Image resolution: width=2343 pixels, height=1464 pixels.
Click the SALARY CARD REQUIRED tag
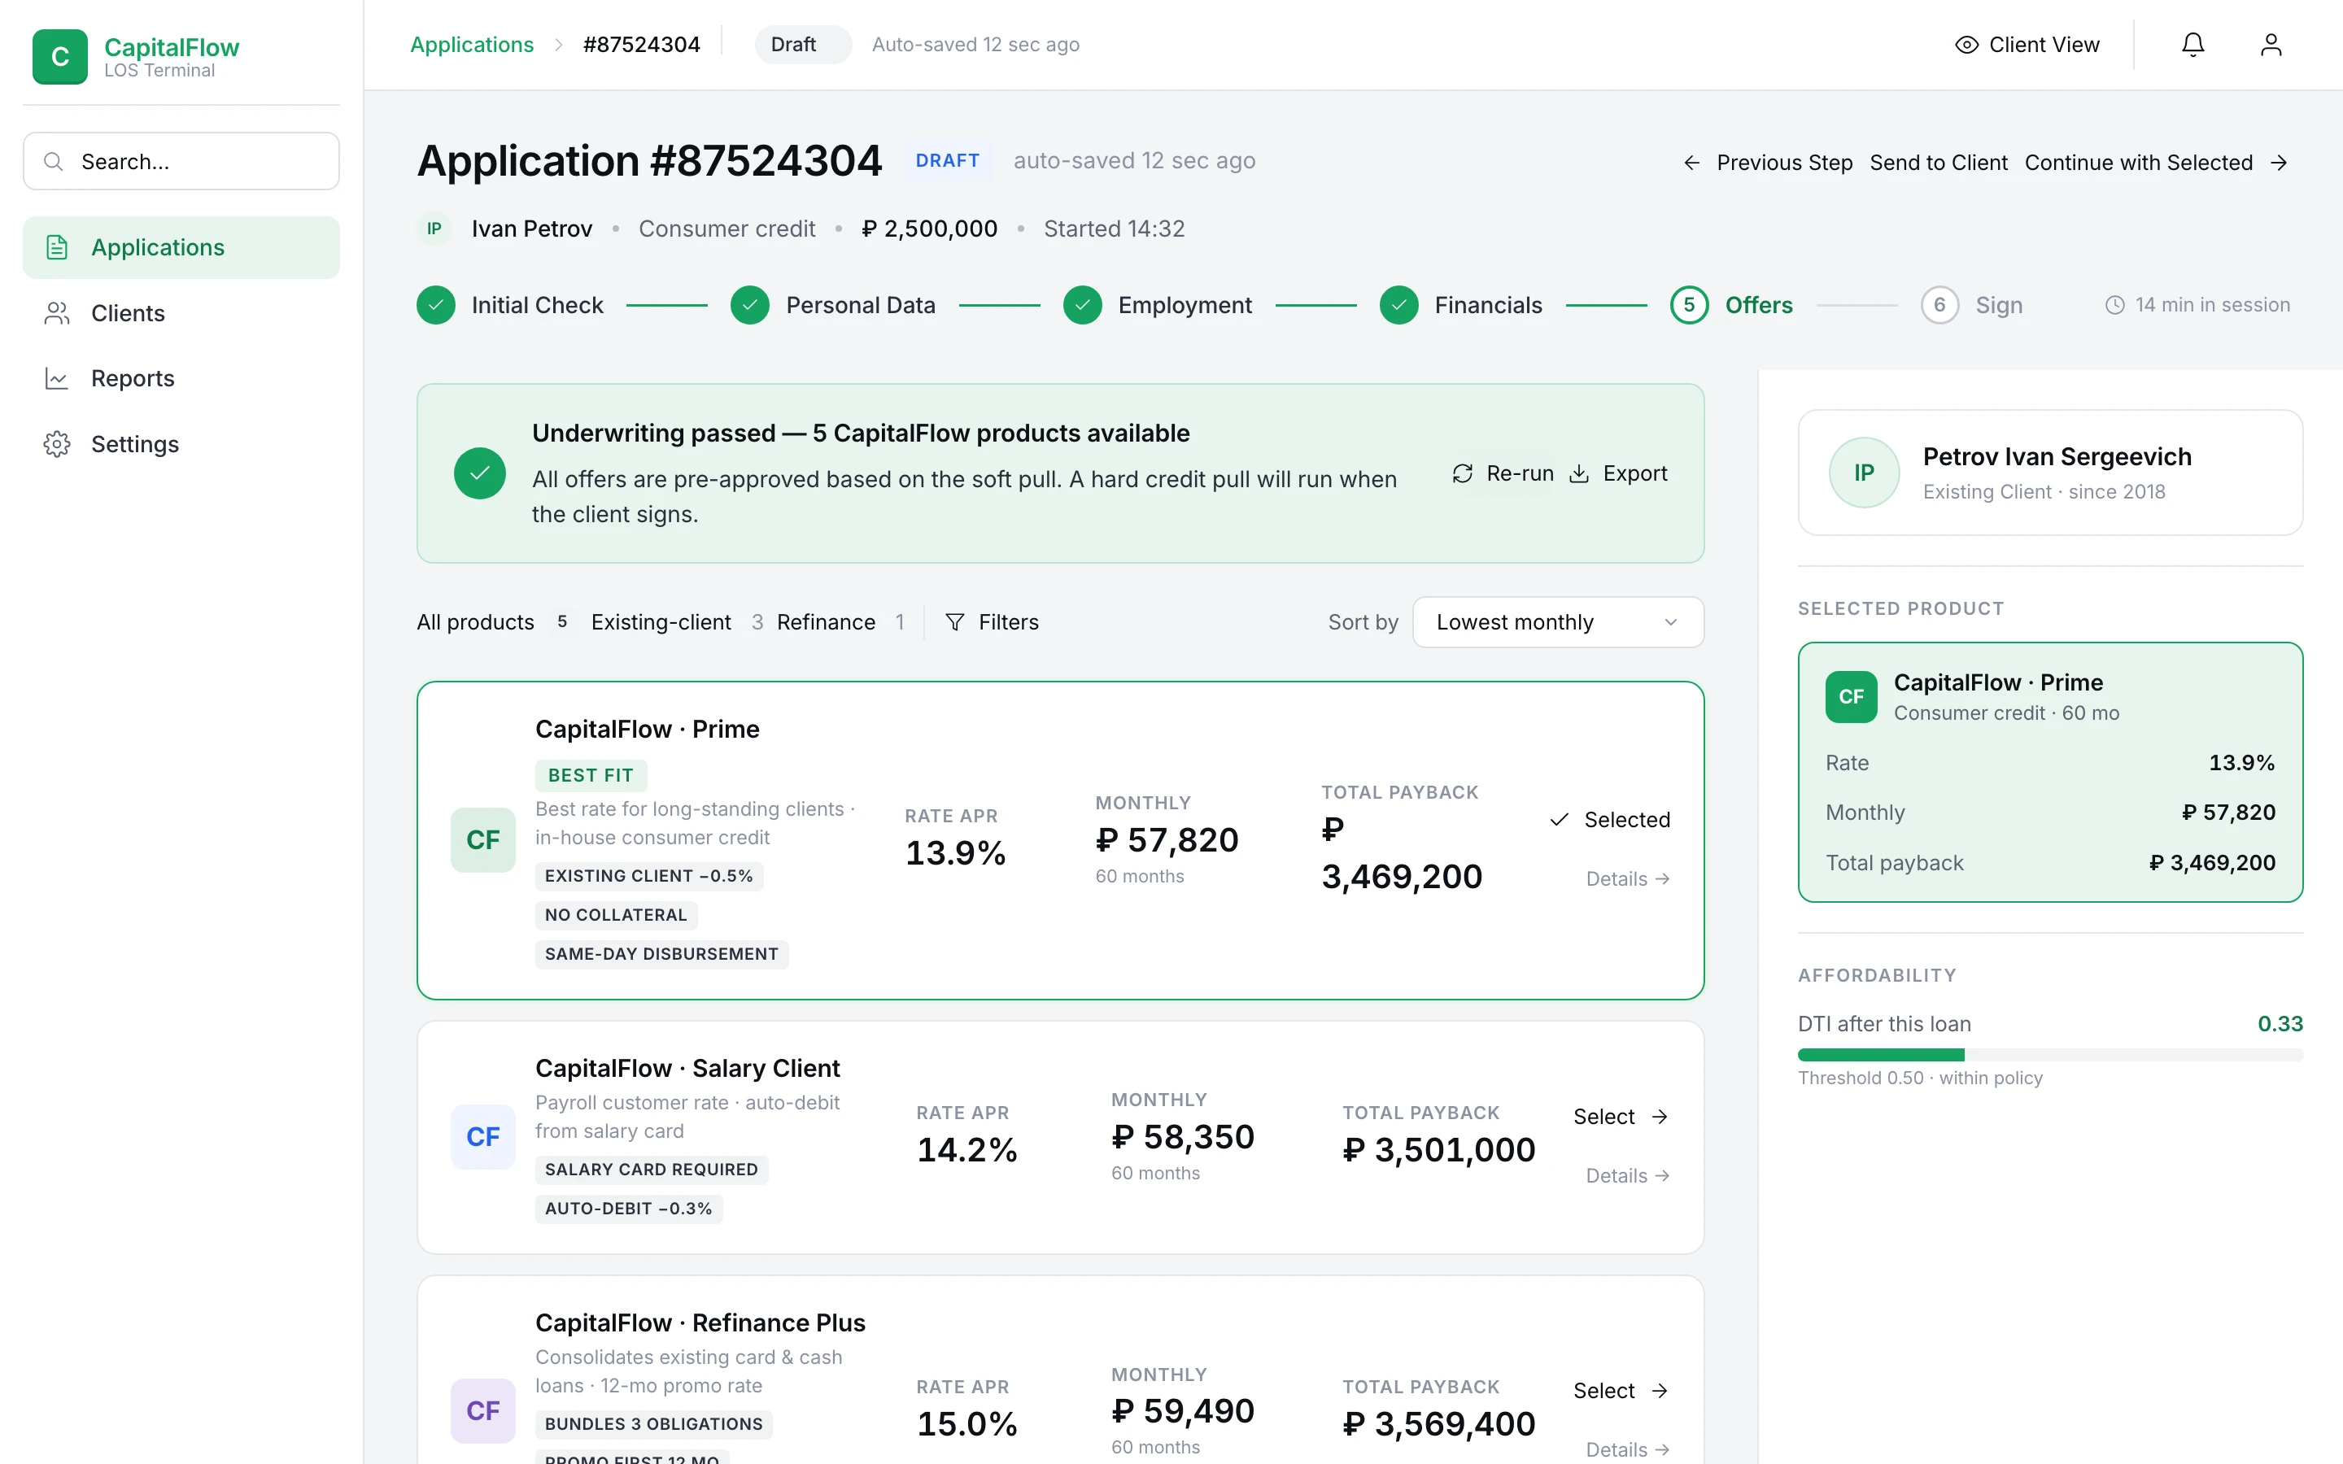(x=652, y=1170)
